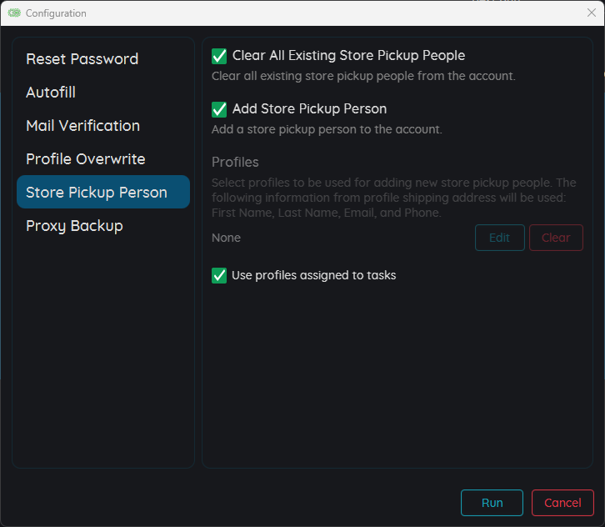Click the None profiles value text
The width and height of the screenshot is (605, 527).
(x=226, y=238)
